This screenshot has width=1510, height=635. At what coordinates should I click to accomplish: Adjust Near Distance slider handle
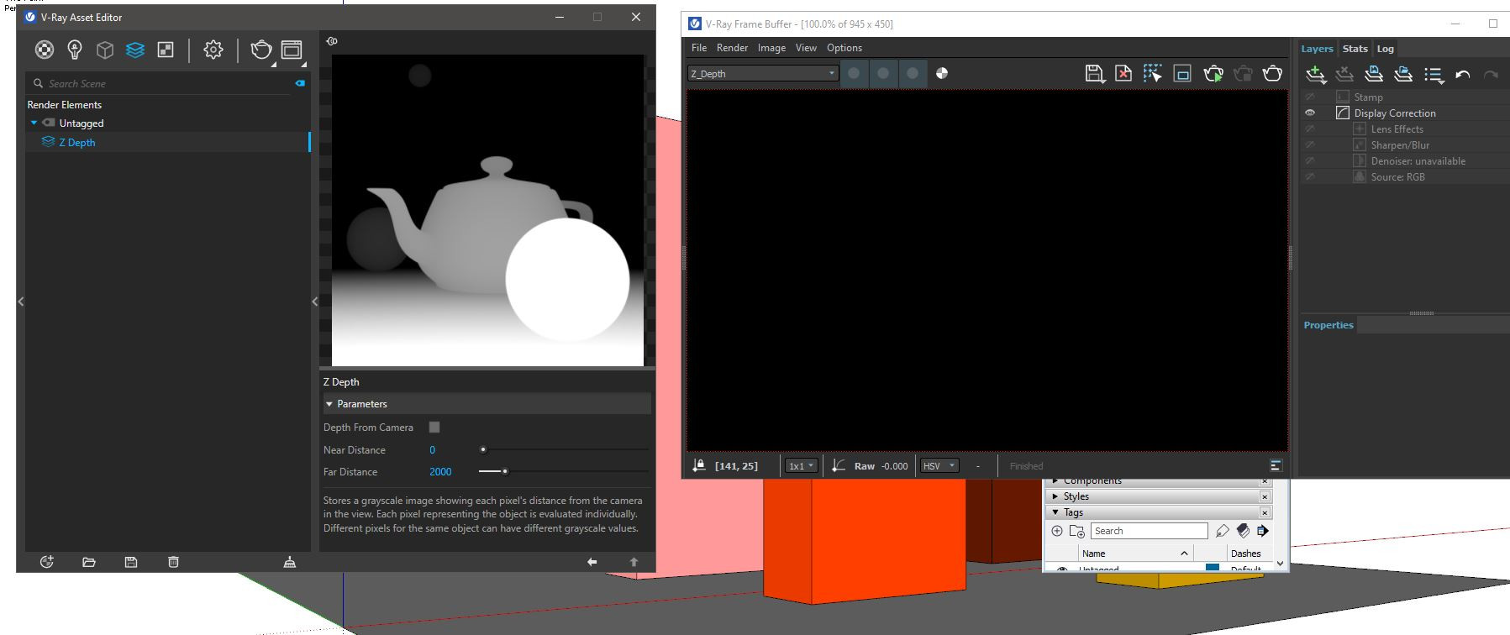(483, 450)
